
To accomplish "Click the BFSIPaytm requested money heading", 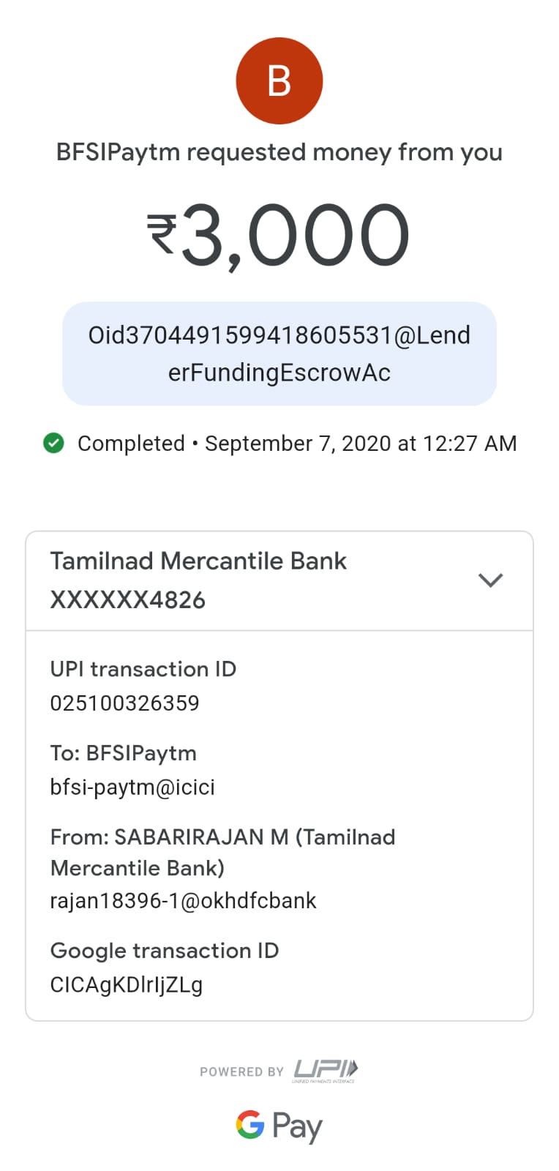I will pos(279,152).
